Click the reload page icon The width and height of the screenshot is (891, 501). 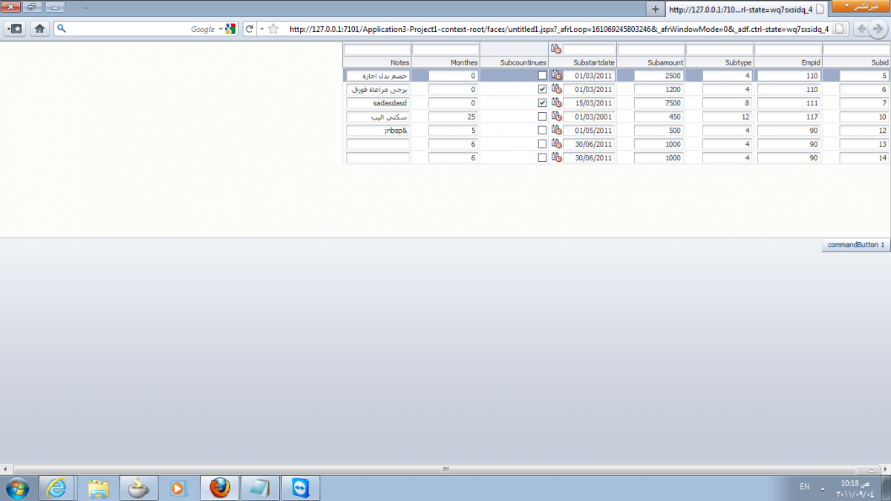pos(250,29)
